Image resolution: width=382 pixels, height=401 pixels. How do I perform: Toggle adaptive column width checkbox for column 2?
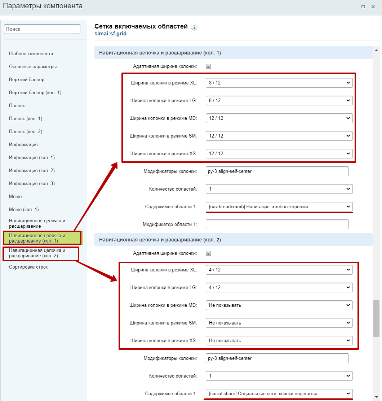(208, 253)
